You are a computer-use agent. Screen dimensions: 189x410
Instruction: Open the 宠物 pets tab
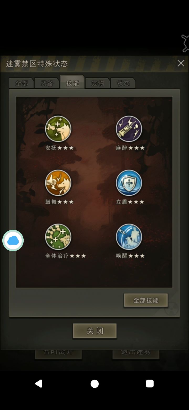click(98, 83)
